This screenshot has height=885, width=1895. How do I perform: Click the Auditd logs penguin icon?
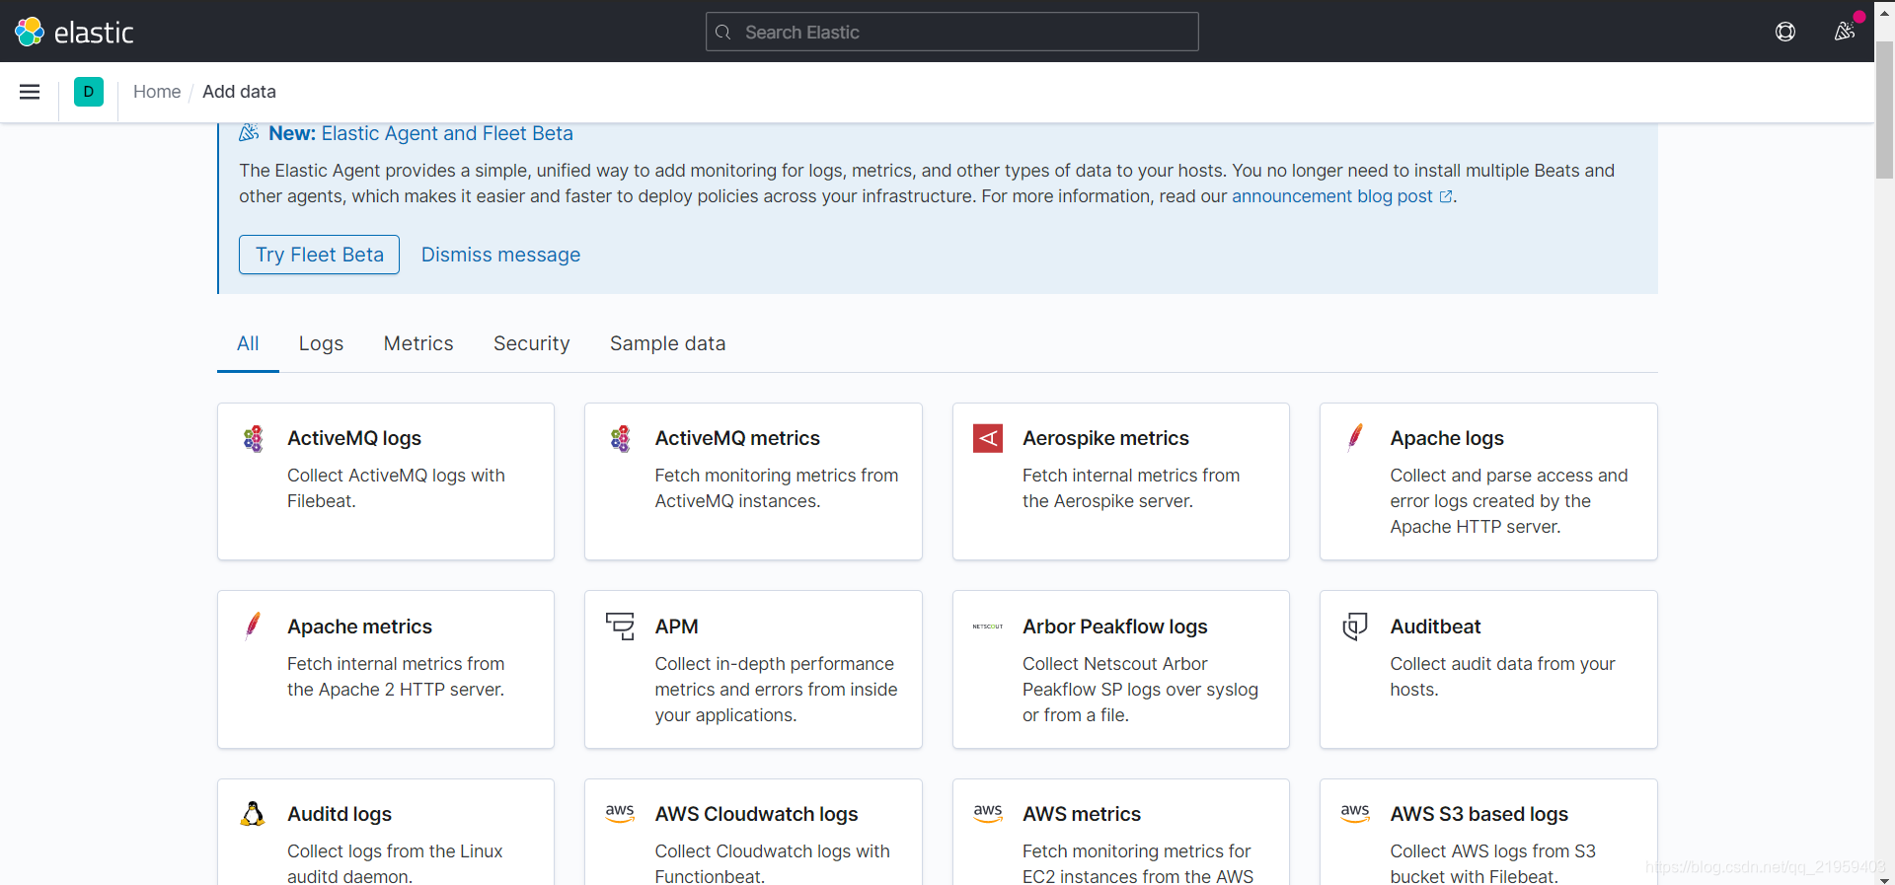pos(253,814)
